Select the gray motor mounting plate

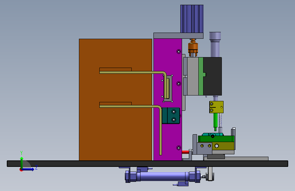pos(178,36)
